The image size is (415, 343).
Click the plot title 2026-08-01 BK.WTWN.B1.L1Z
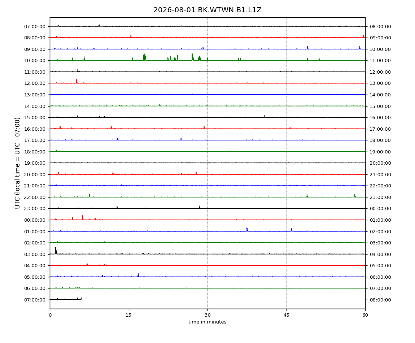click(x=207, y=10)
